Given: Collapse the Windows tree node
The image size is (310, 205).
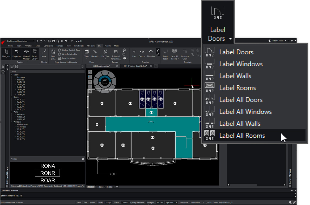Looking at the screenshot, I should click(x=12, y=122).
